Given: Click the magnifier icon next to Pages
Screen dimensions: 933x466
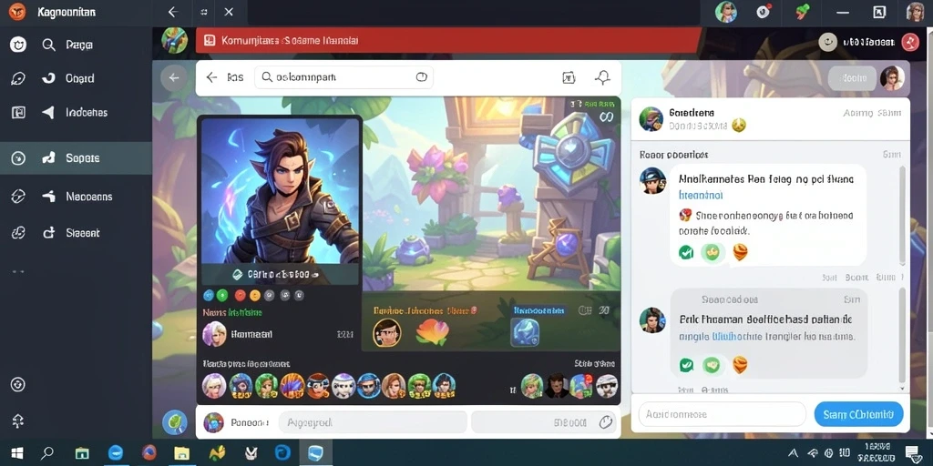Looking at the screenshot, I should click(49, 45).
